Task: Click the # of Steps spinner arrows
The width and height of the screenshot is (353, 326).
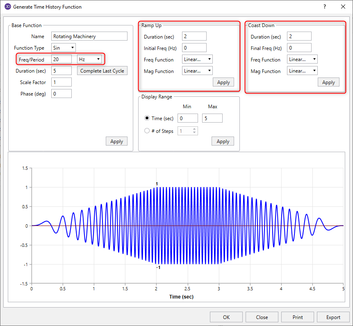Action: [x=195, y=131]
